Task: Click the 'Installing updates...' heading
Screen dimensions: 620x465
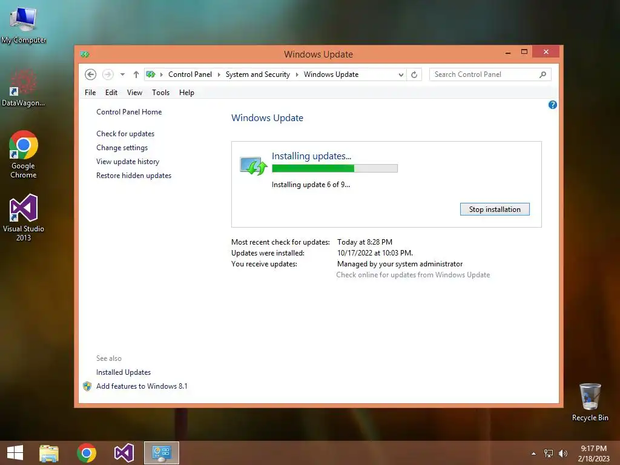Action: [x=312, y=156]
